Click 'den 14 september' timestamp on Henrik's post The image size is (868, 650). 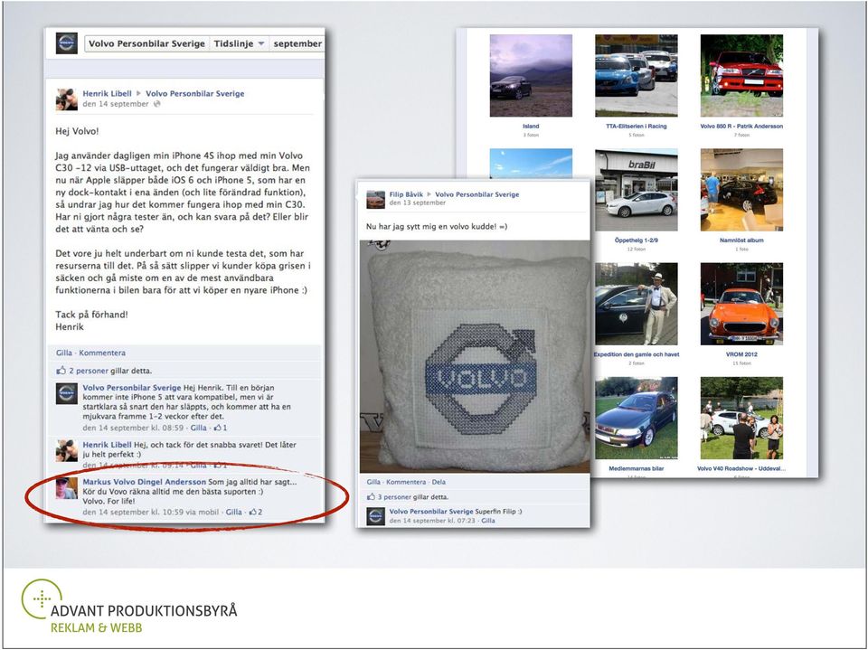(x=116, y=104)
